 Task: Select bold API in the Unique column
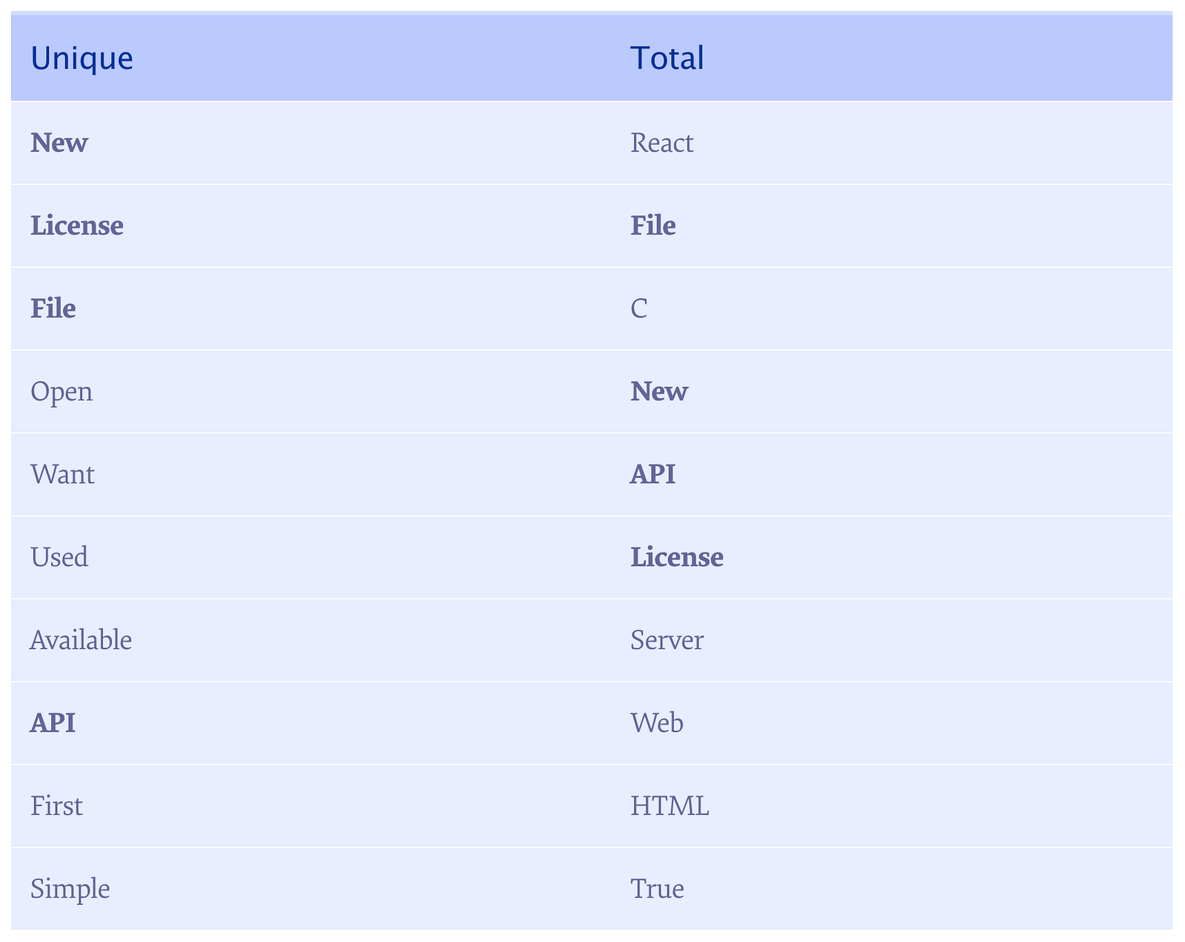[53, 722]
